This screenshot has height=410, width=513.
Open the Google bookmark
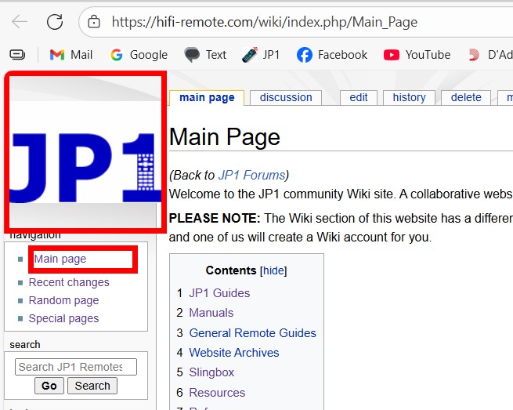click(139, 55)
